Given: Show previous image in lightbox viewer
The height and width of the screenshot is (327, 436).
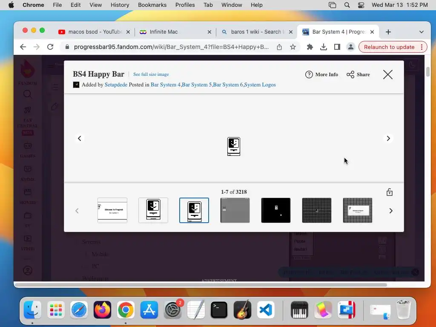Looking at the screenshot, I should pos(80,138).
